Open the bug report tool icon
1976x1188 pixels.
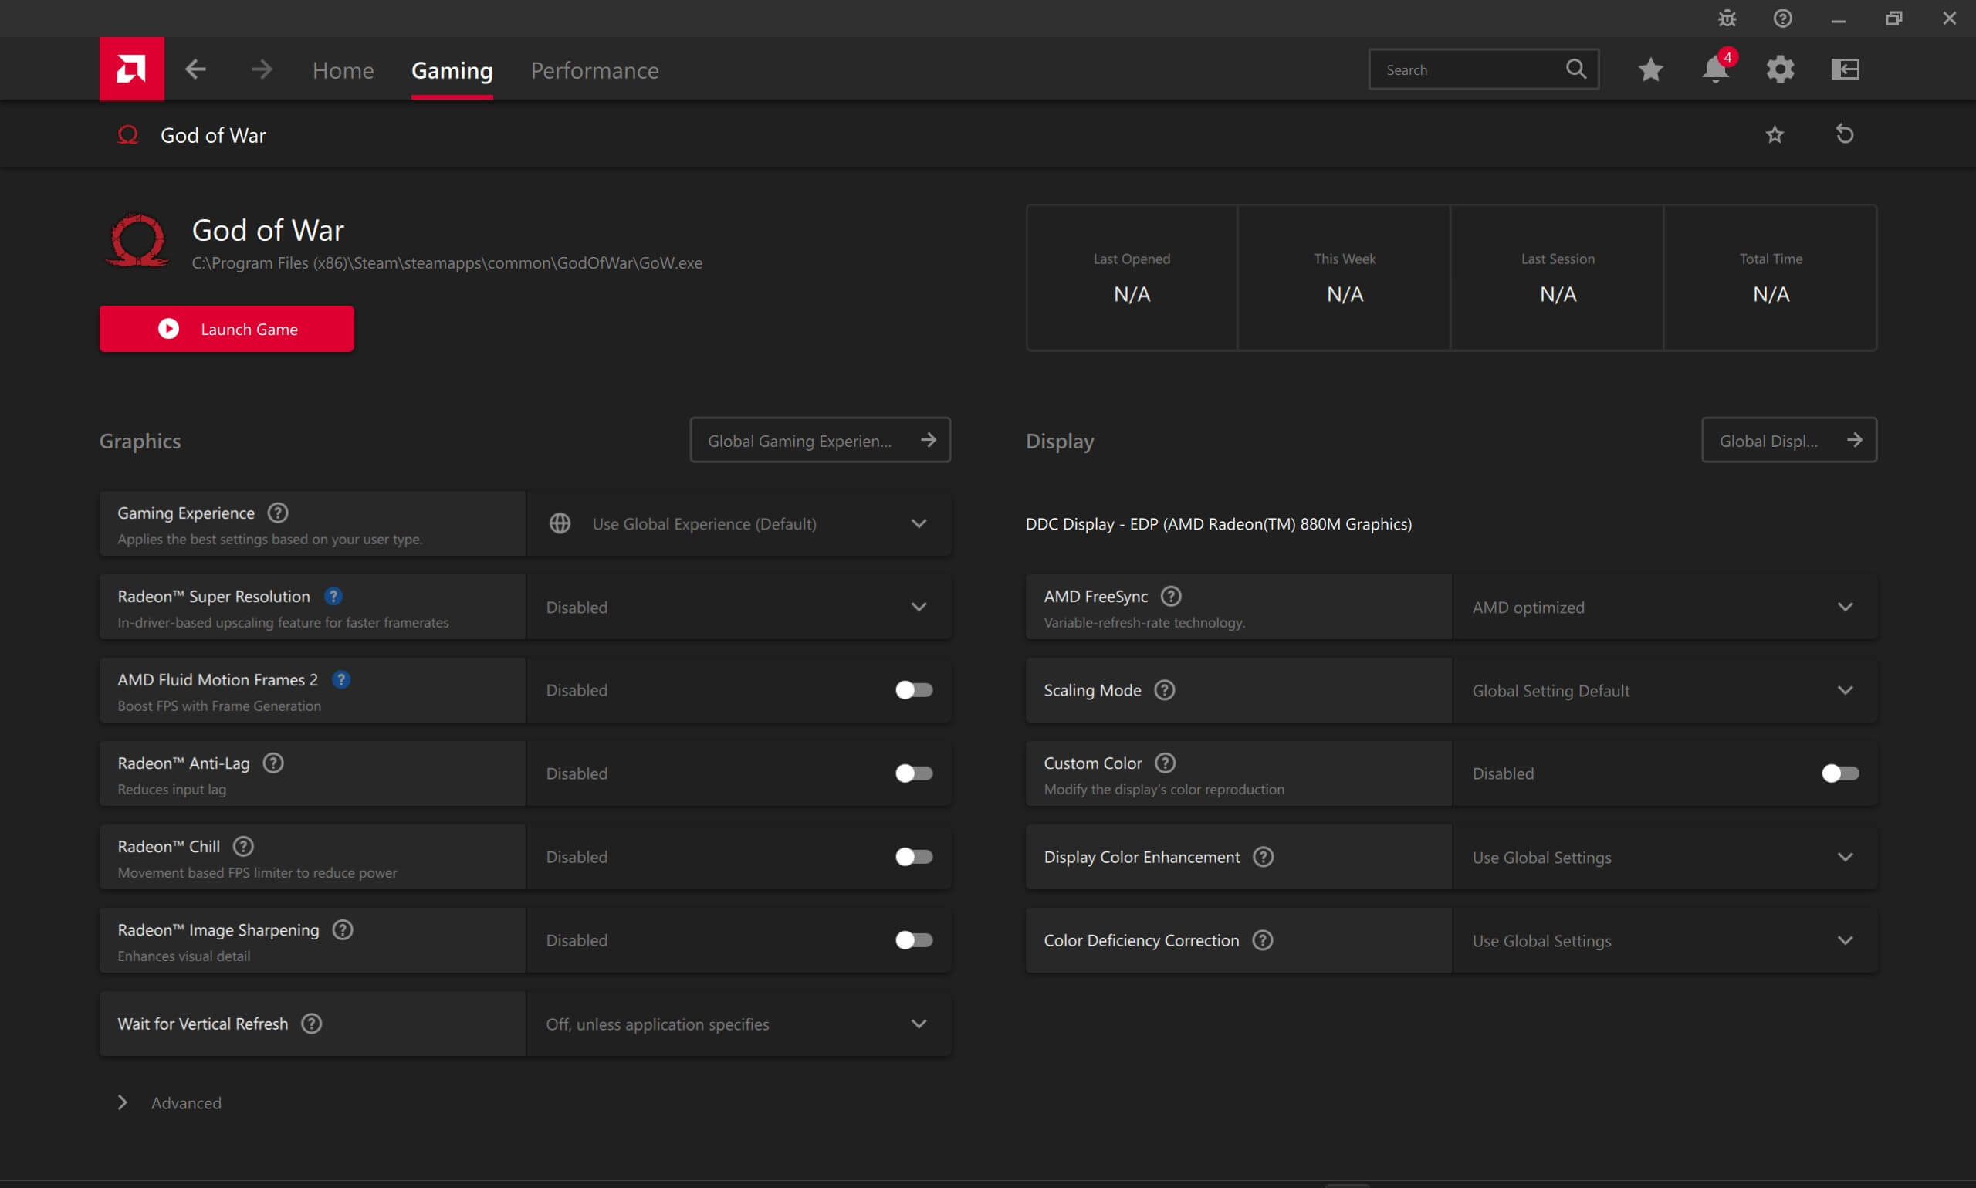(x=1727, y=19)
